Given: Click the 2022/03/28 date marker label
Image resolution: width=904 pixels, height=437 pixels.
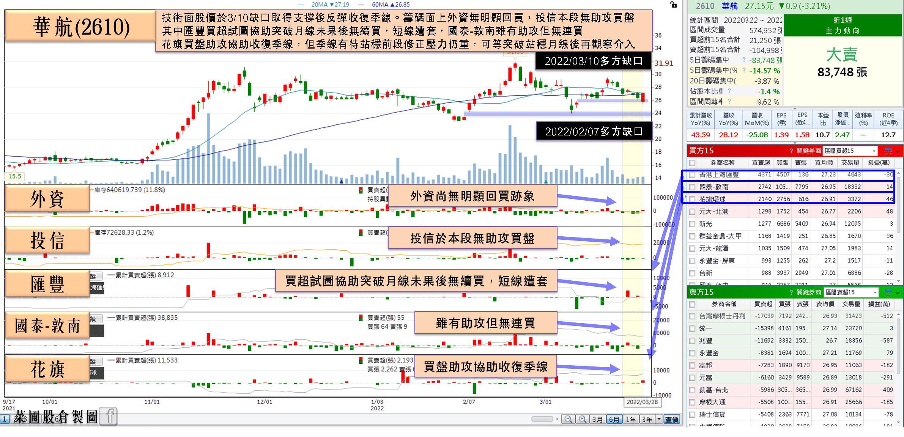Looking at the screenshot, I should click(x=642, y=402).
